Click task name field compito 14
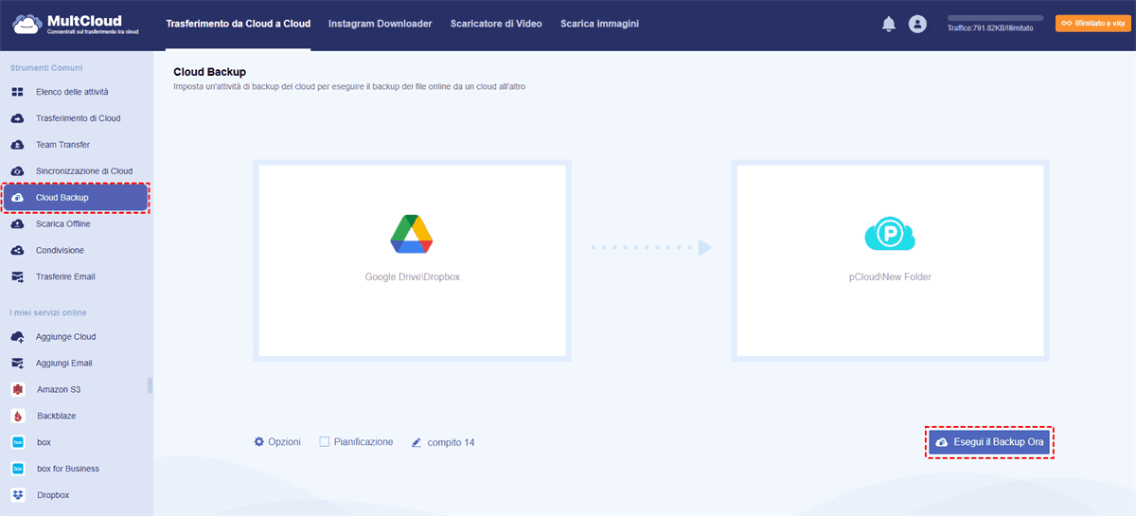The width and height of the screenshot is (1136, 516). (x=451, y=442)
